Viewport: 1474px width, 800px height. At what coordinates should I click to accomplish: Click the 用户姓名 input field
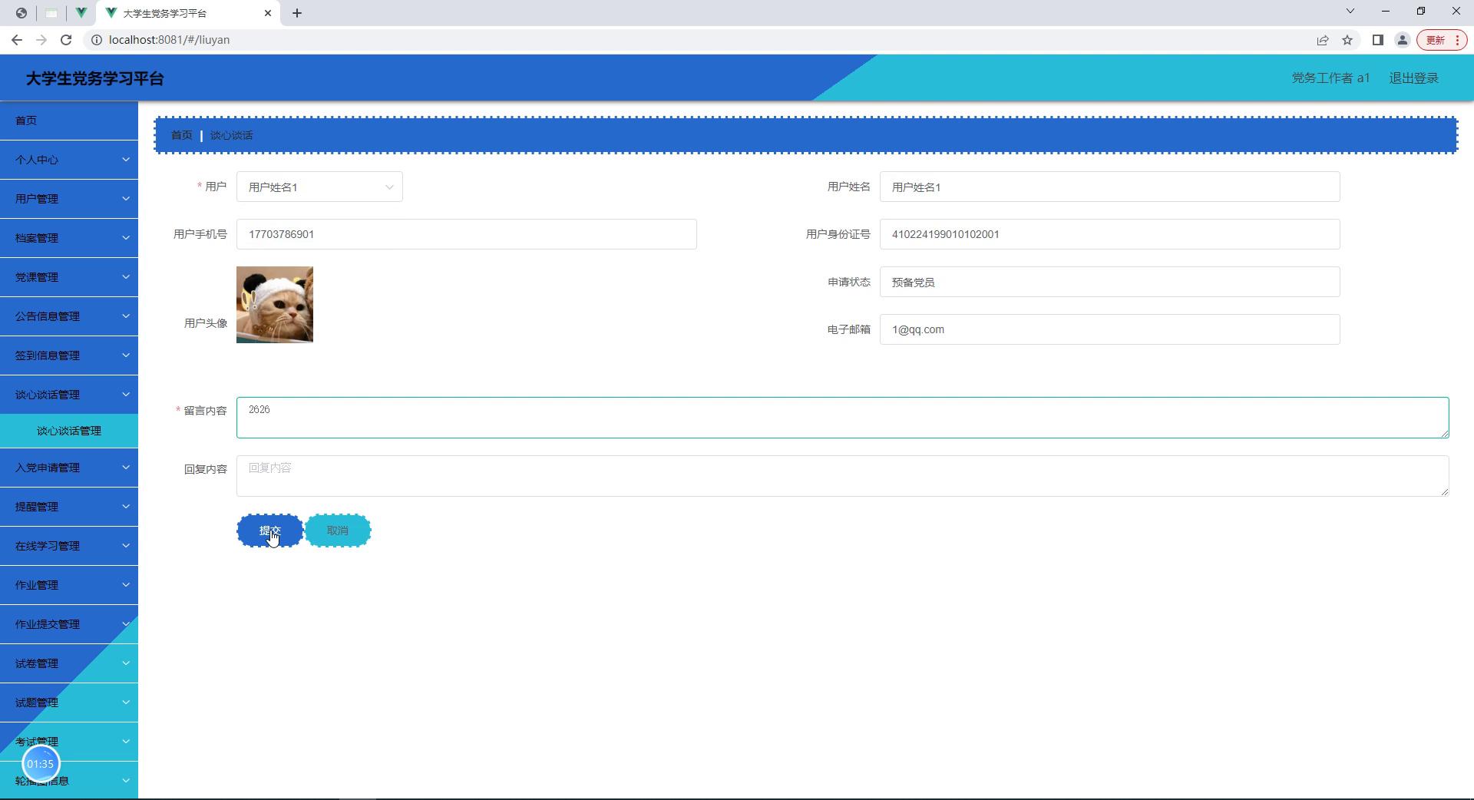tap(1109, 187)
